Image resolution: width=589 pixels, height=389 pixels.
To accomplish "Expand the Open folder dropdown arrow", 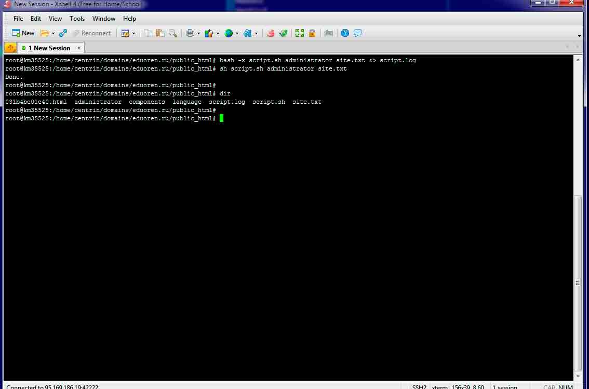I will [53, 33].
